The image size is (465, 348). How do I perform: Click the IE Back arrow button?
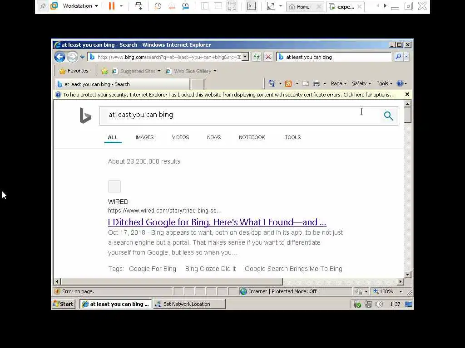(59, 57)
